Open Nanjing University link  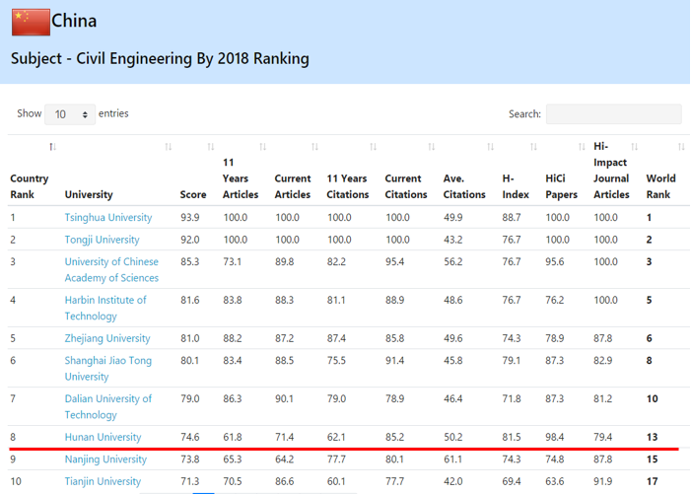click(x=105, y=459)
